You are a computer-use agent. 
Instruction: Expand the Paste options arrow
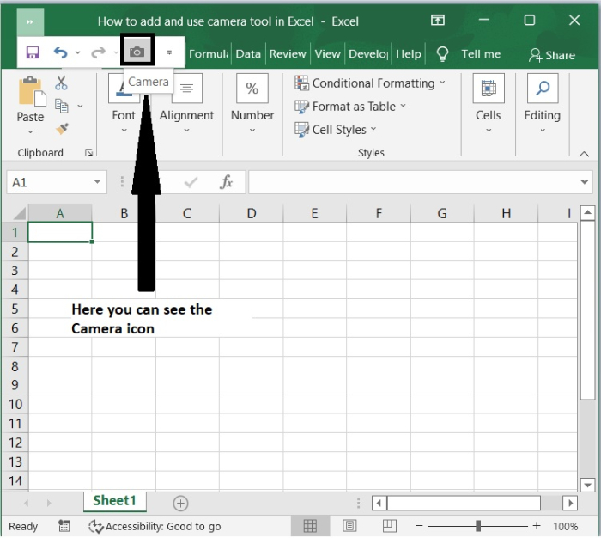(x=30, y=132)
